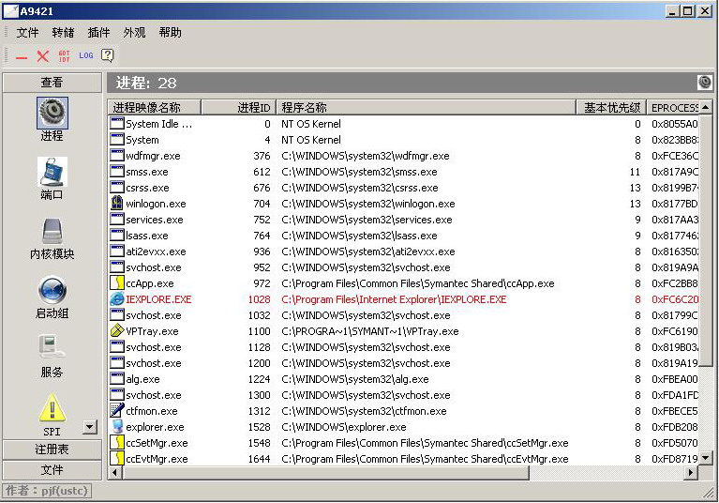Sort by 进程ID column header
Image resolution: width=719 pixels, height=503 pixels.
(238, 107)
